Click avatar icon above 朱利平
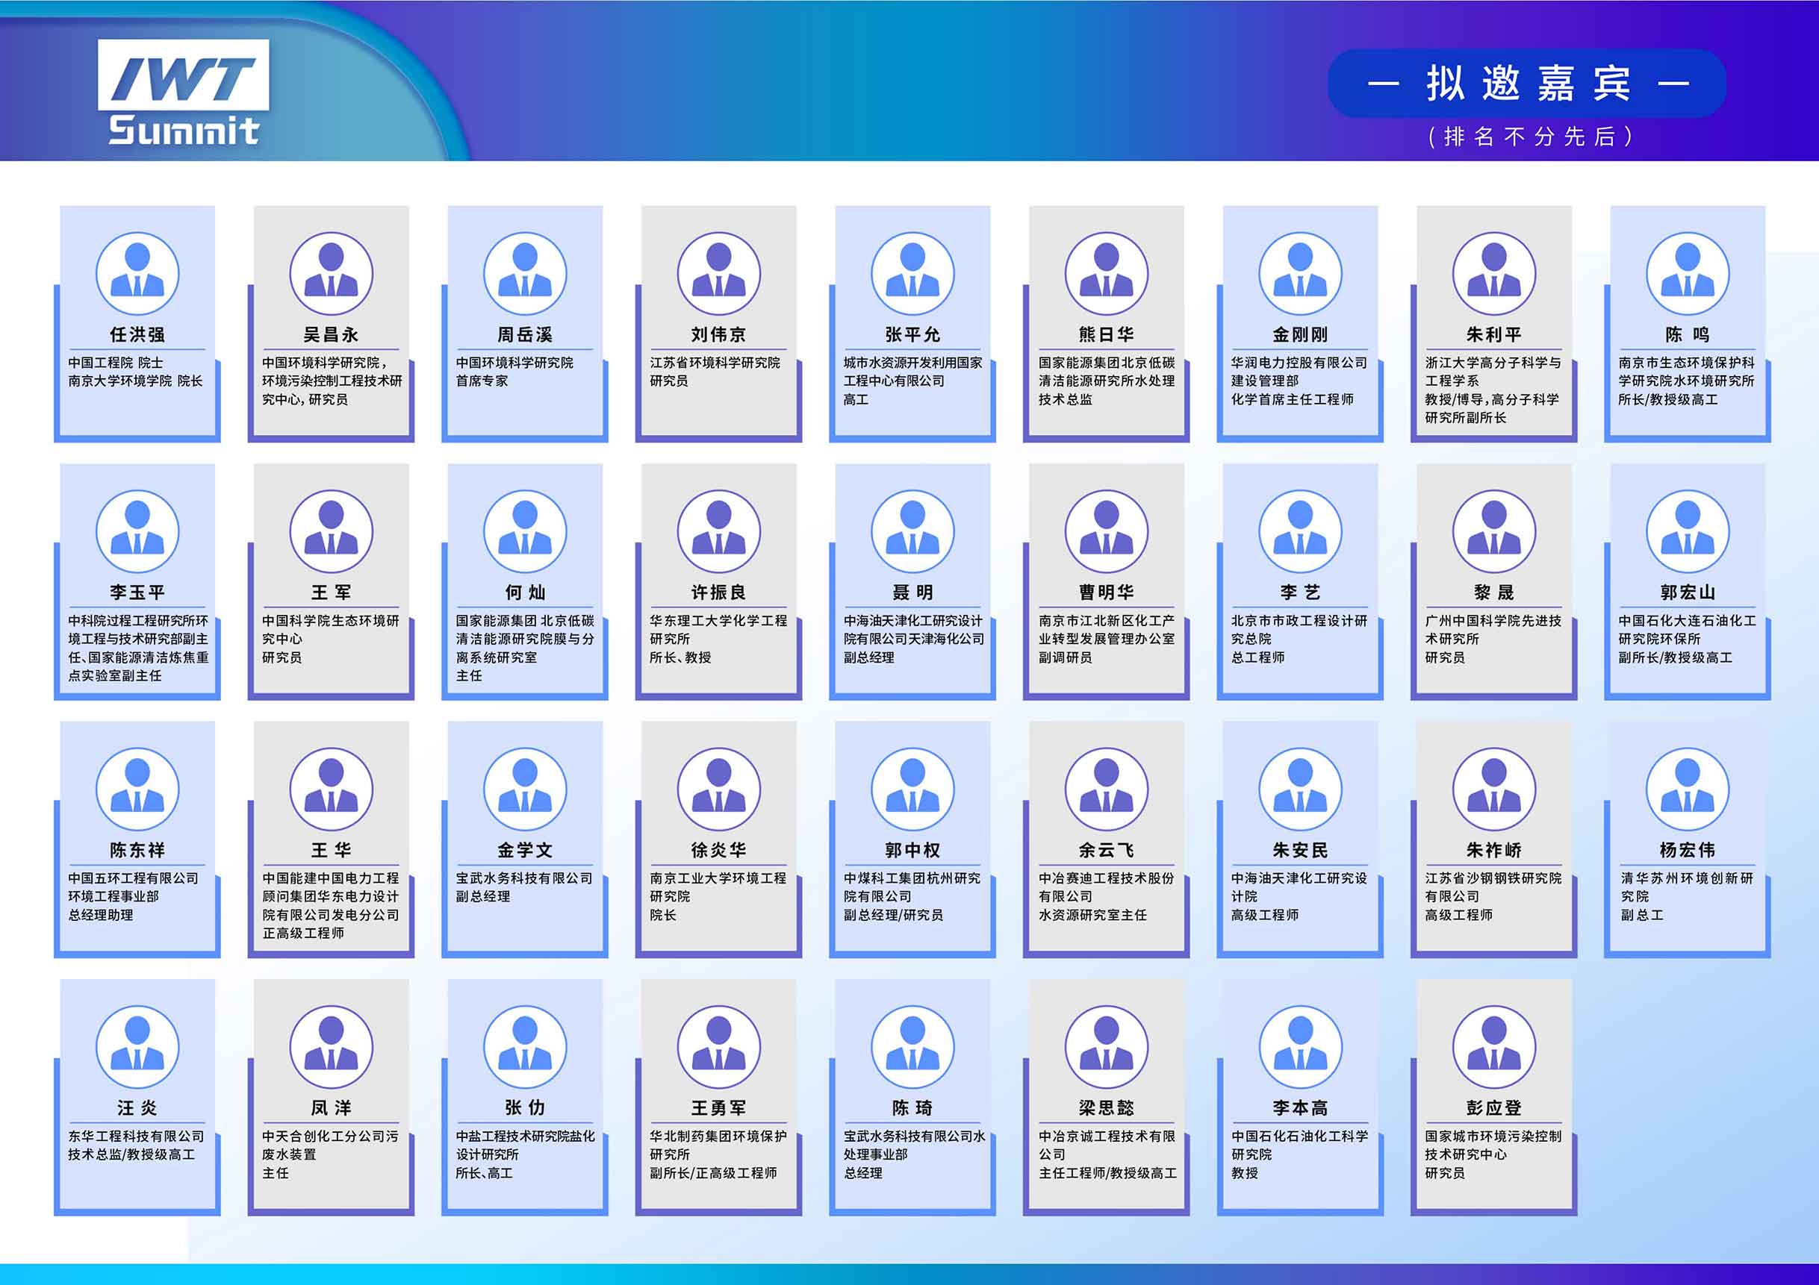Screen dimensions: 1819x1285 pyautogui.click(x=1494, y=274)
